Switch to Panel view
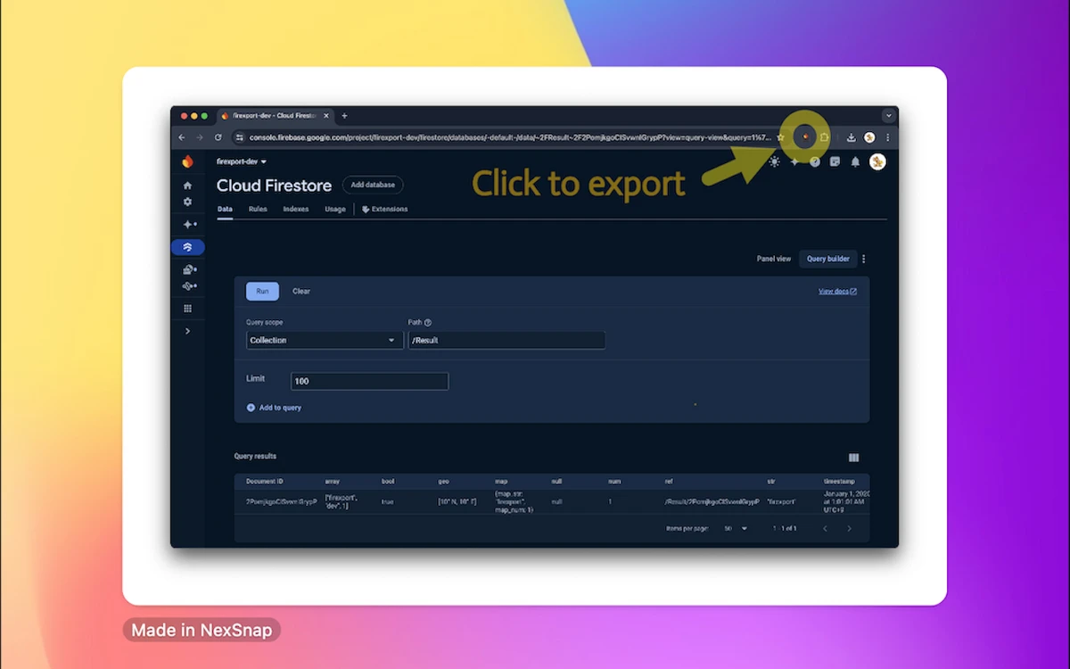1070x669 pixels. [774, 259]
